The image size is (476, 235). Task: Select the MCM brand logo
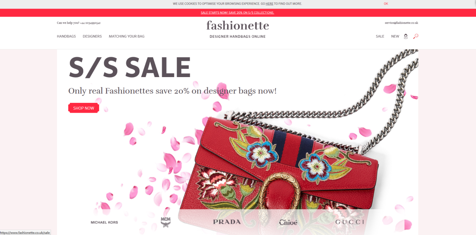[165, 222]
